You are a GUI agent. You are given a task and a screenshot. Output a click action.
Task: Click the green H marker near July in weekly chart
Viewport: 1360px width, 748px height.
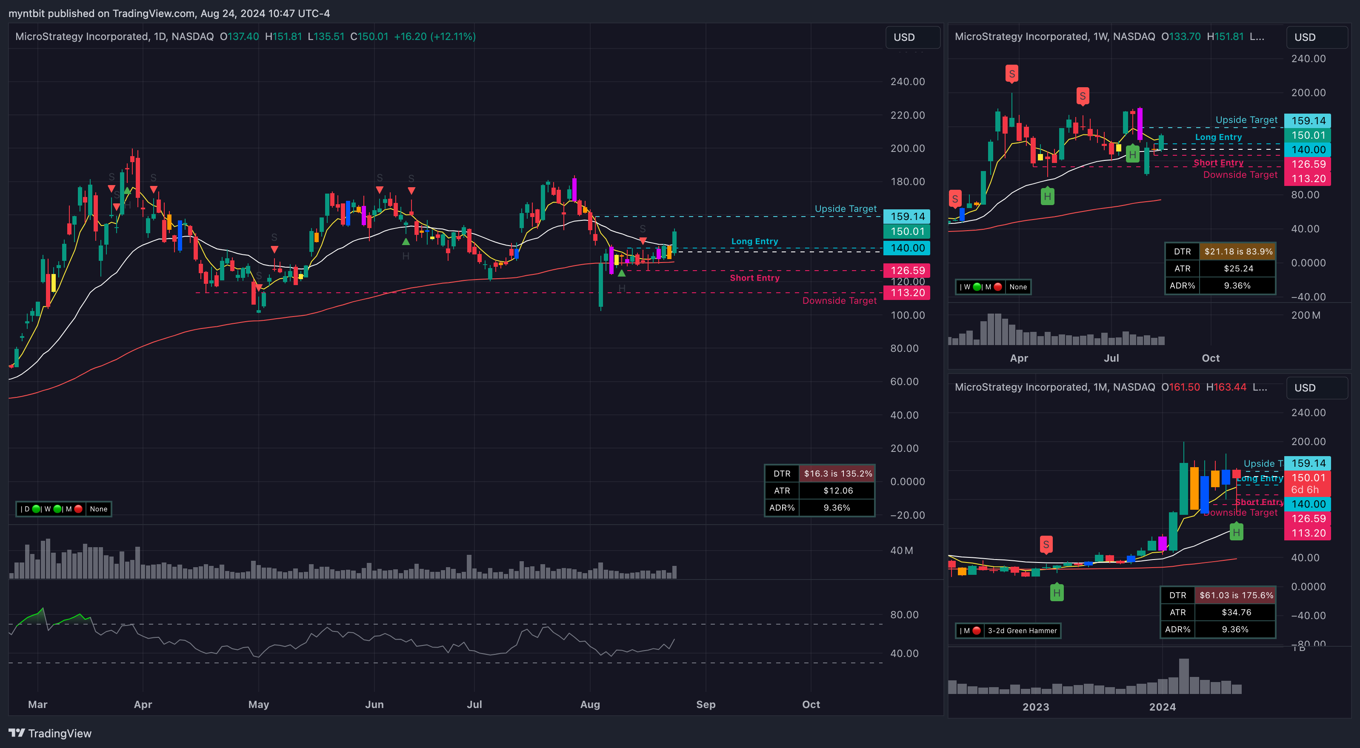point(1132,154)
